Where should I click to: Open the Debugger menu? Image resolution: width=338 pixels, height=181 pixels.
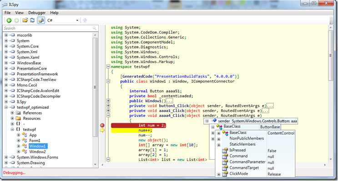click(37, 13)
